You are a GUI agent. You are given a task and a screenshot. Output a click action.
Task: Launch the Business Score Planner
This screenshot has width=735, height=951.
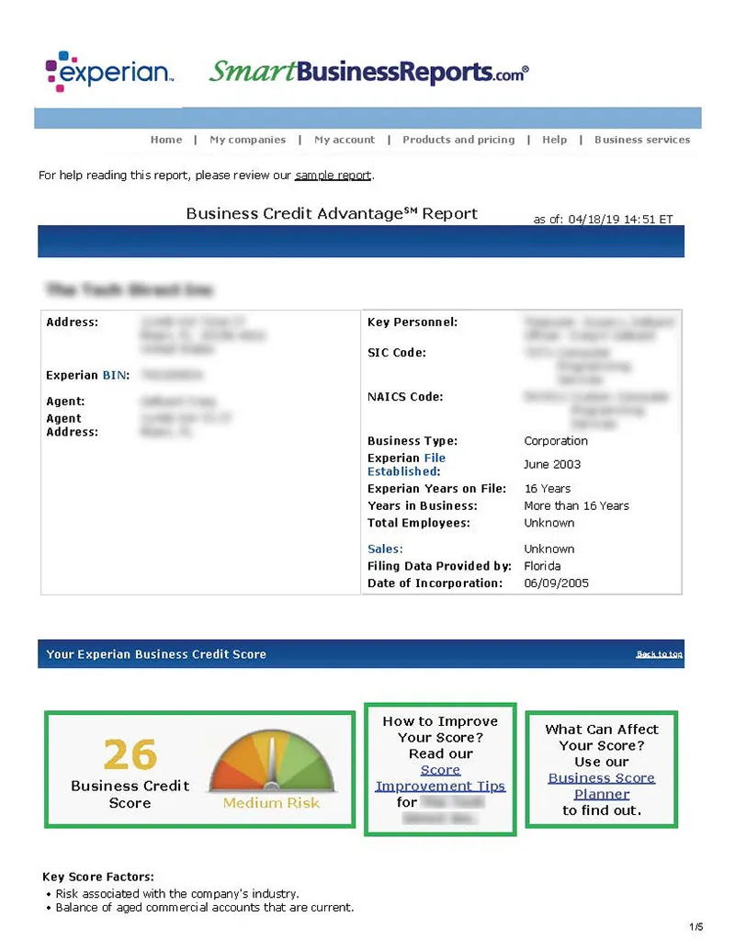click(601, 786)
